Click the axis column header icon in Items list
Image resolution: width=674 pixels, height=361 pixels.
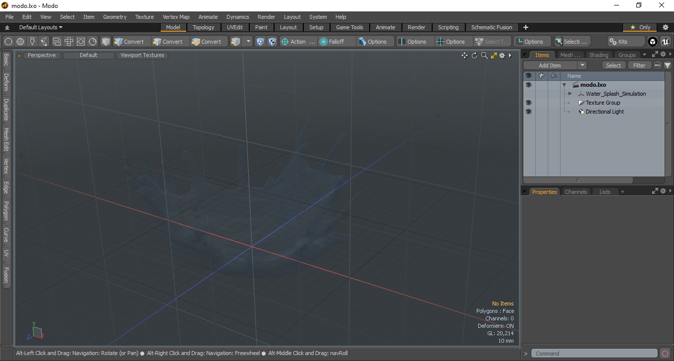point(554,76)
